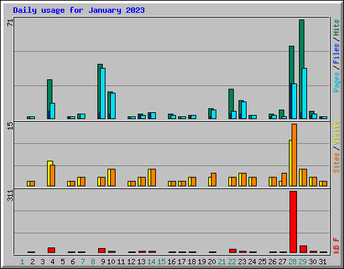The width and height of the screenshot is (344, 269).
Task: Click the red KB bar for day 29
Action: tap(303, 249)
